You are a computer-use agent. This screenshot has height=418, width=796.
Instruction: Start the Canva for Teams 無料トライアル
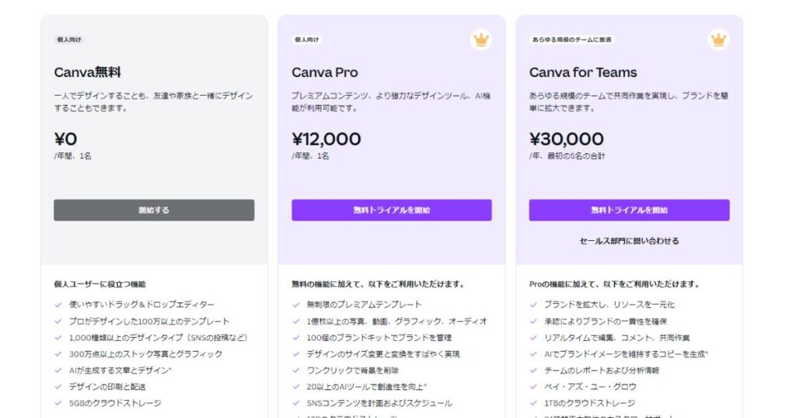coord(629,210)
